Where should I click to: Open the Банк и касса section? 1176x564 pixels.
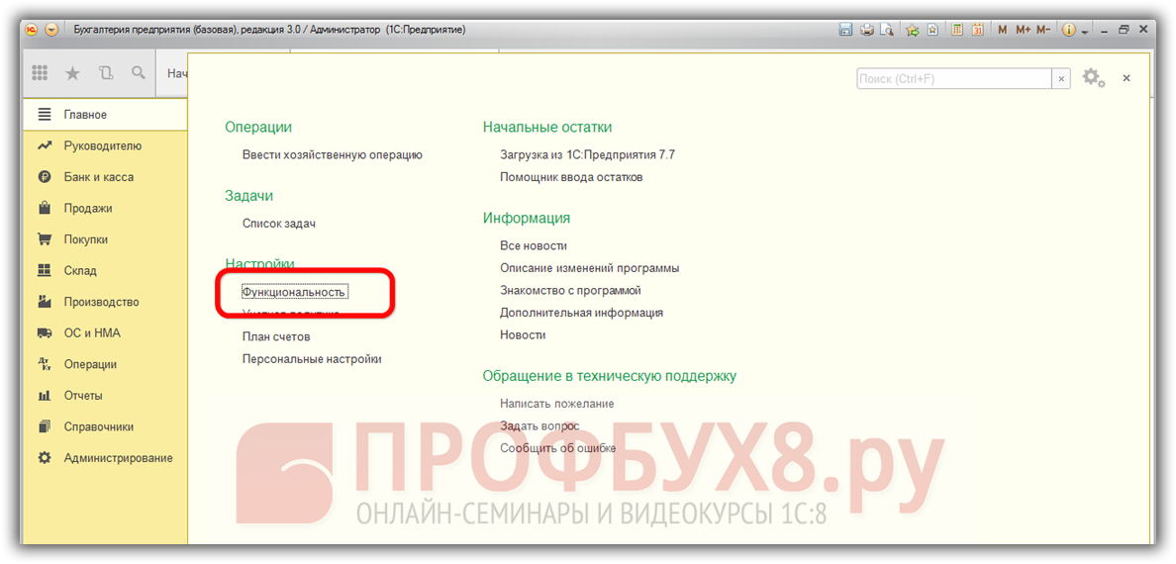(x=105, y=177)
